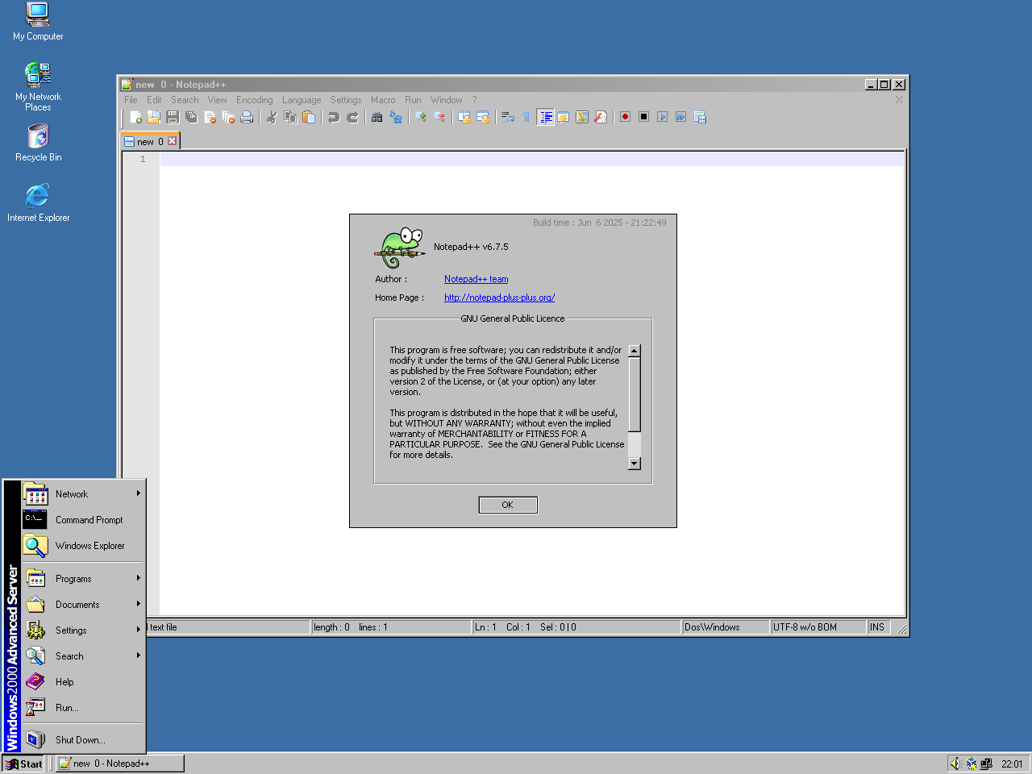Open the Macro menu

tap(383, 100)
